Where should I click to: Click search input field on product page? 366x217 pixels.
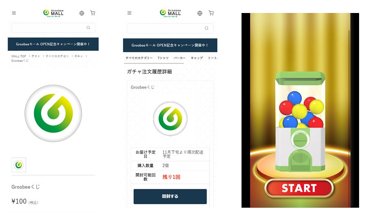[53, 28]
